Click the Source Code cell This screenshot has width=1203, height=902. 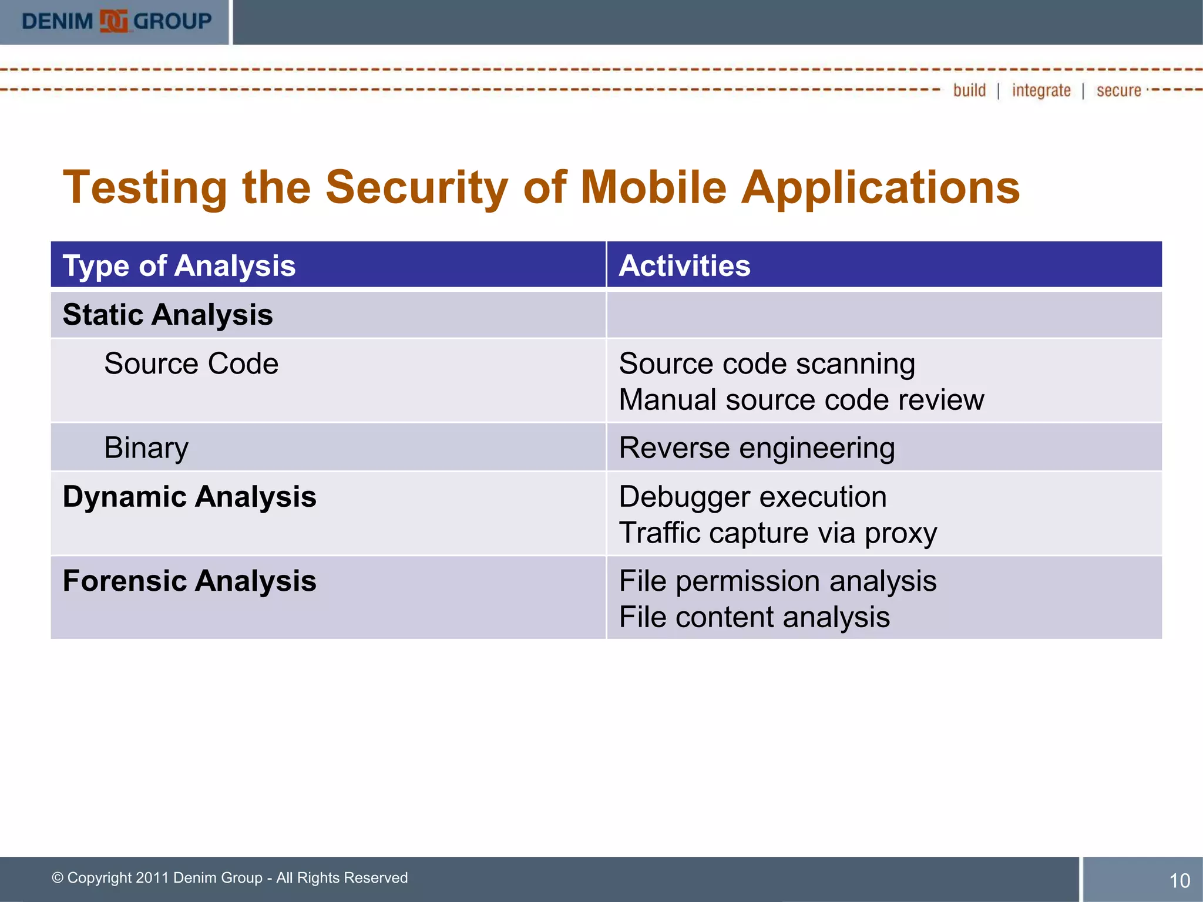click(191, 364)
